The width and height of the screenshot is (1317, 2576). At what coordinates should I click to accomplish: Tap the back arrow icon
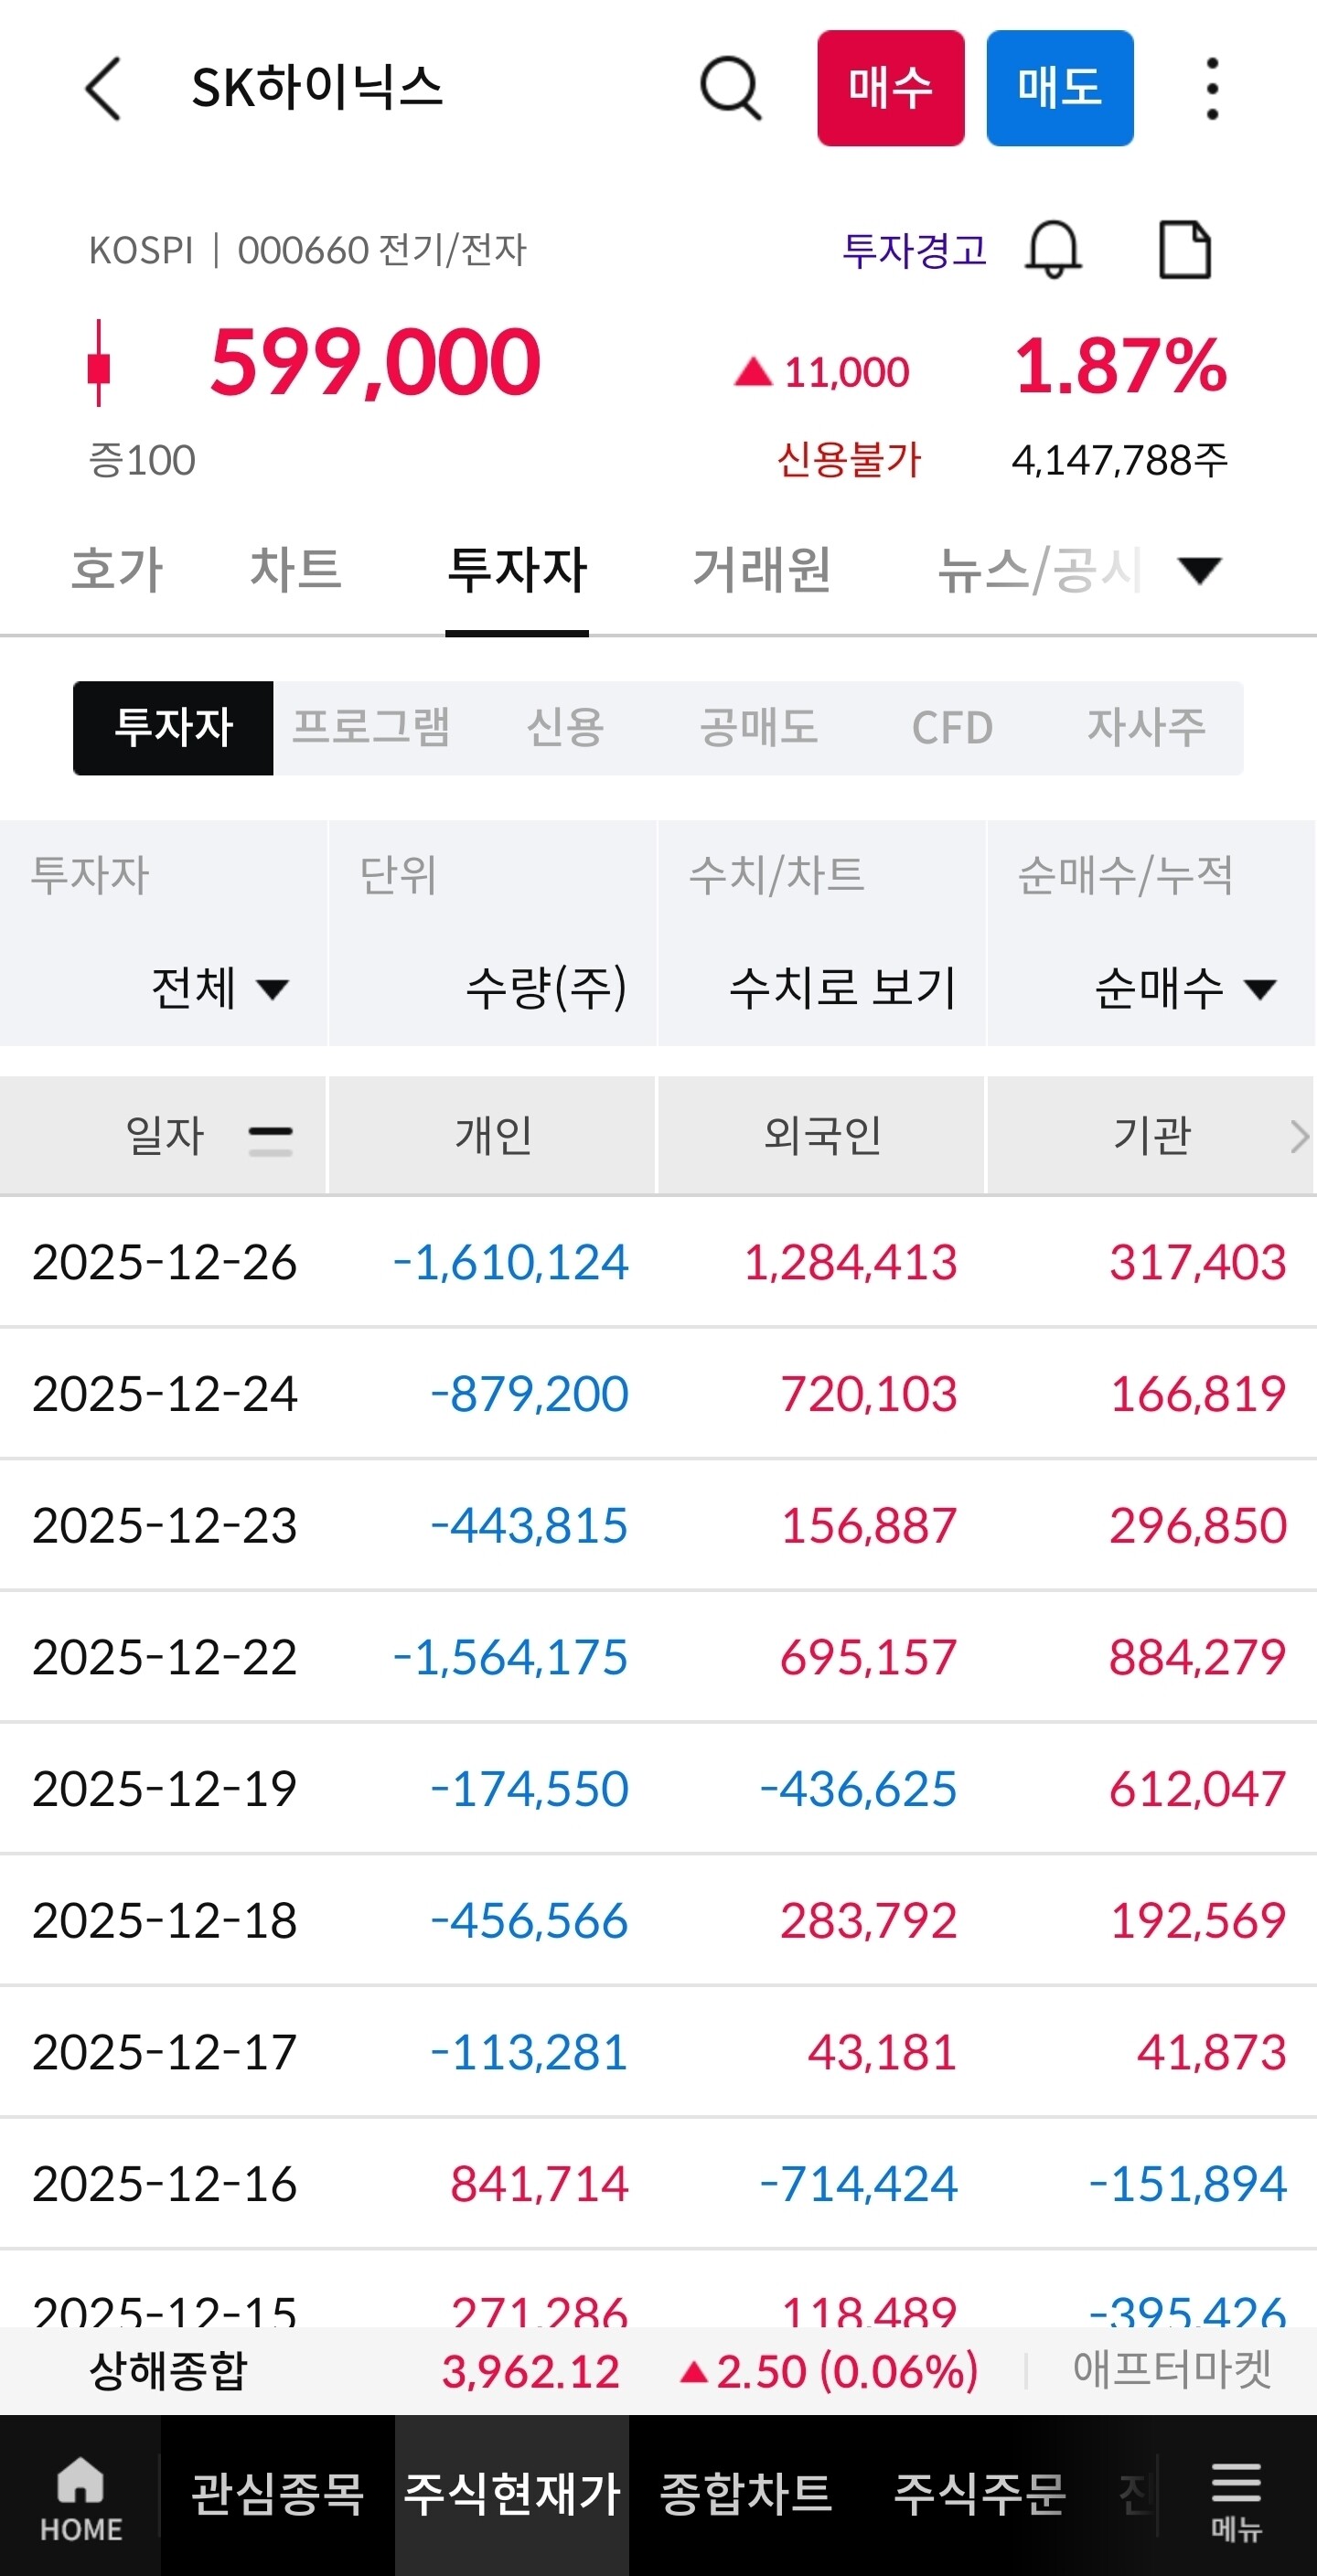103,88
